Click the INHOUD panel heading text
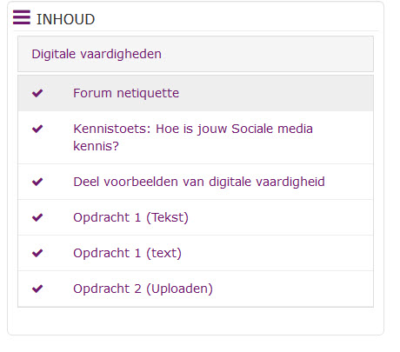This screenshot has height=352, width=400. pyautogui.click(x=65, y=19)
